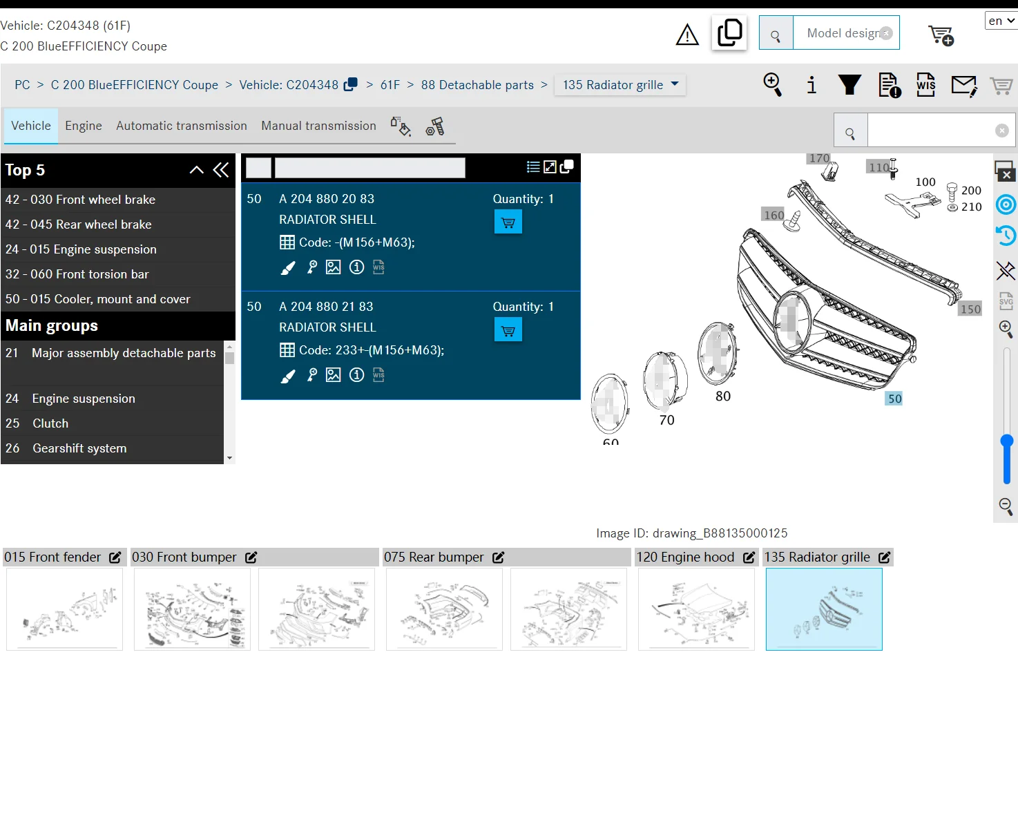Viewport: 1018px width, 831px height.
Task: Click the PC breadcrumb link
Action: pyautogui.click(x=22, y=85)
